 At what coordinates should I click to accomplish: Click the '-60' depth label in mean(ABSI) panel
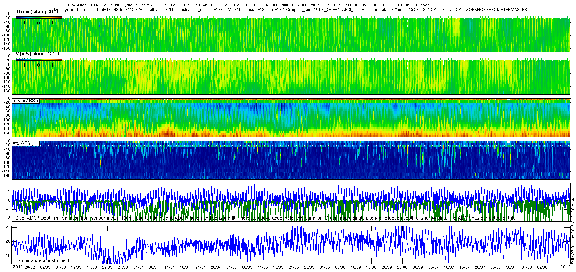click(x=7, y=111)
